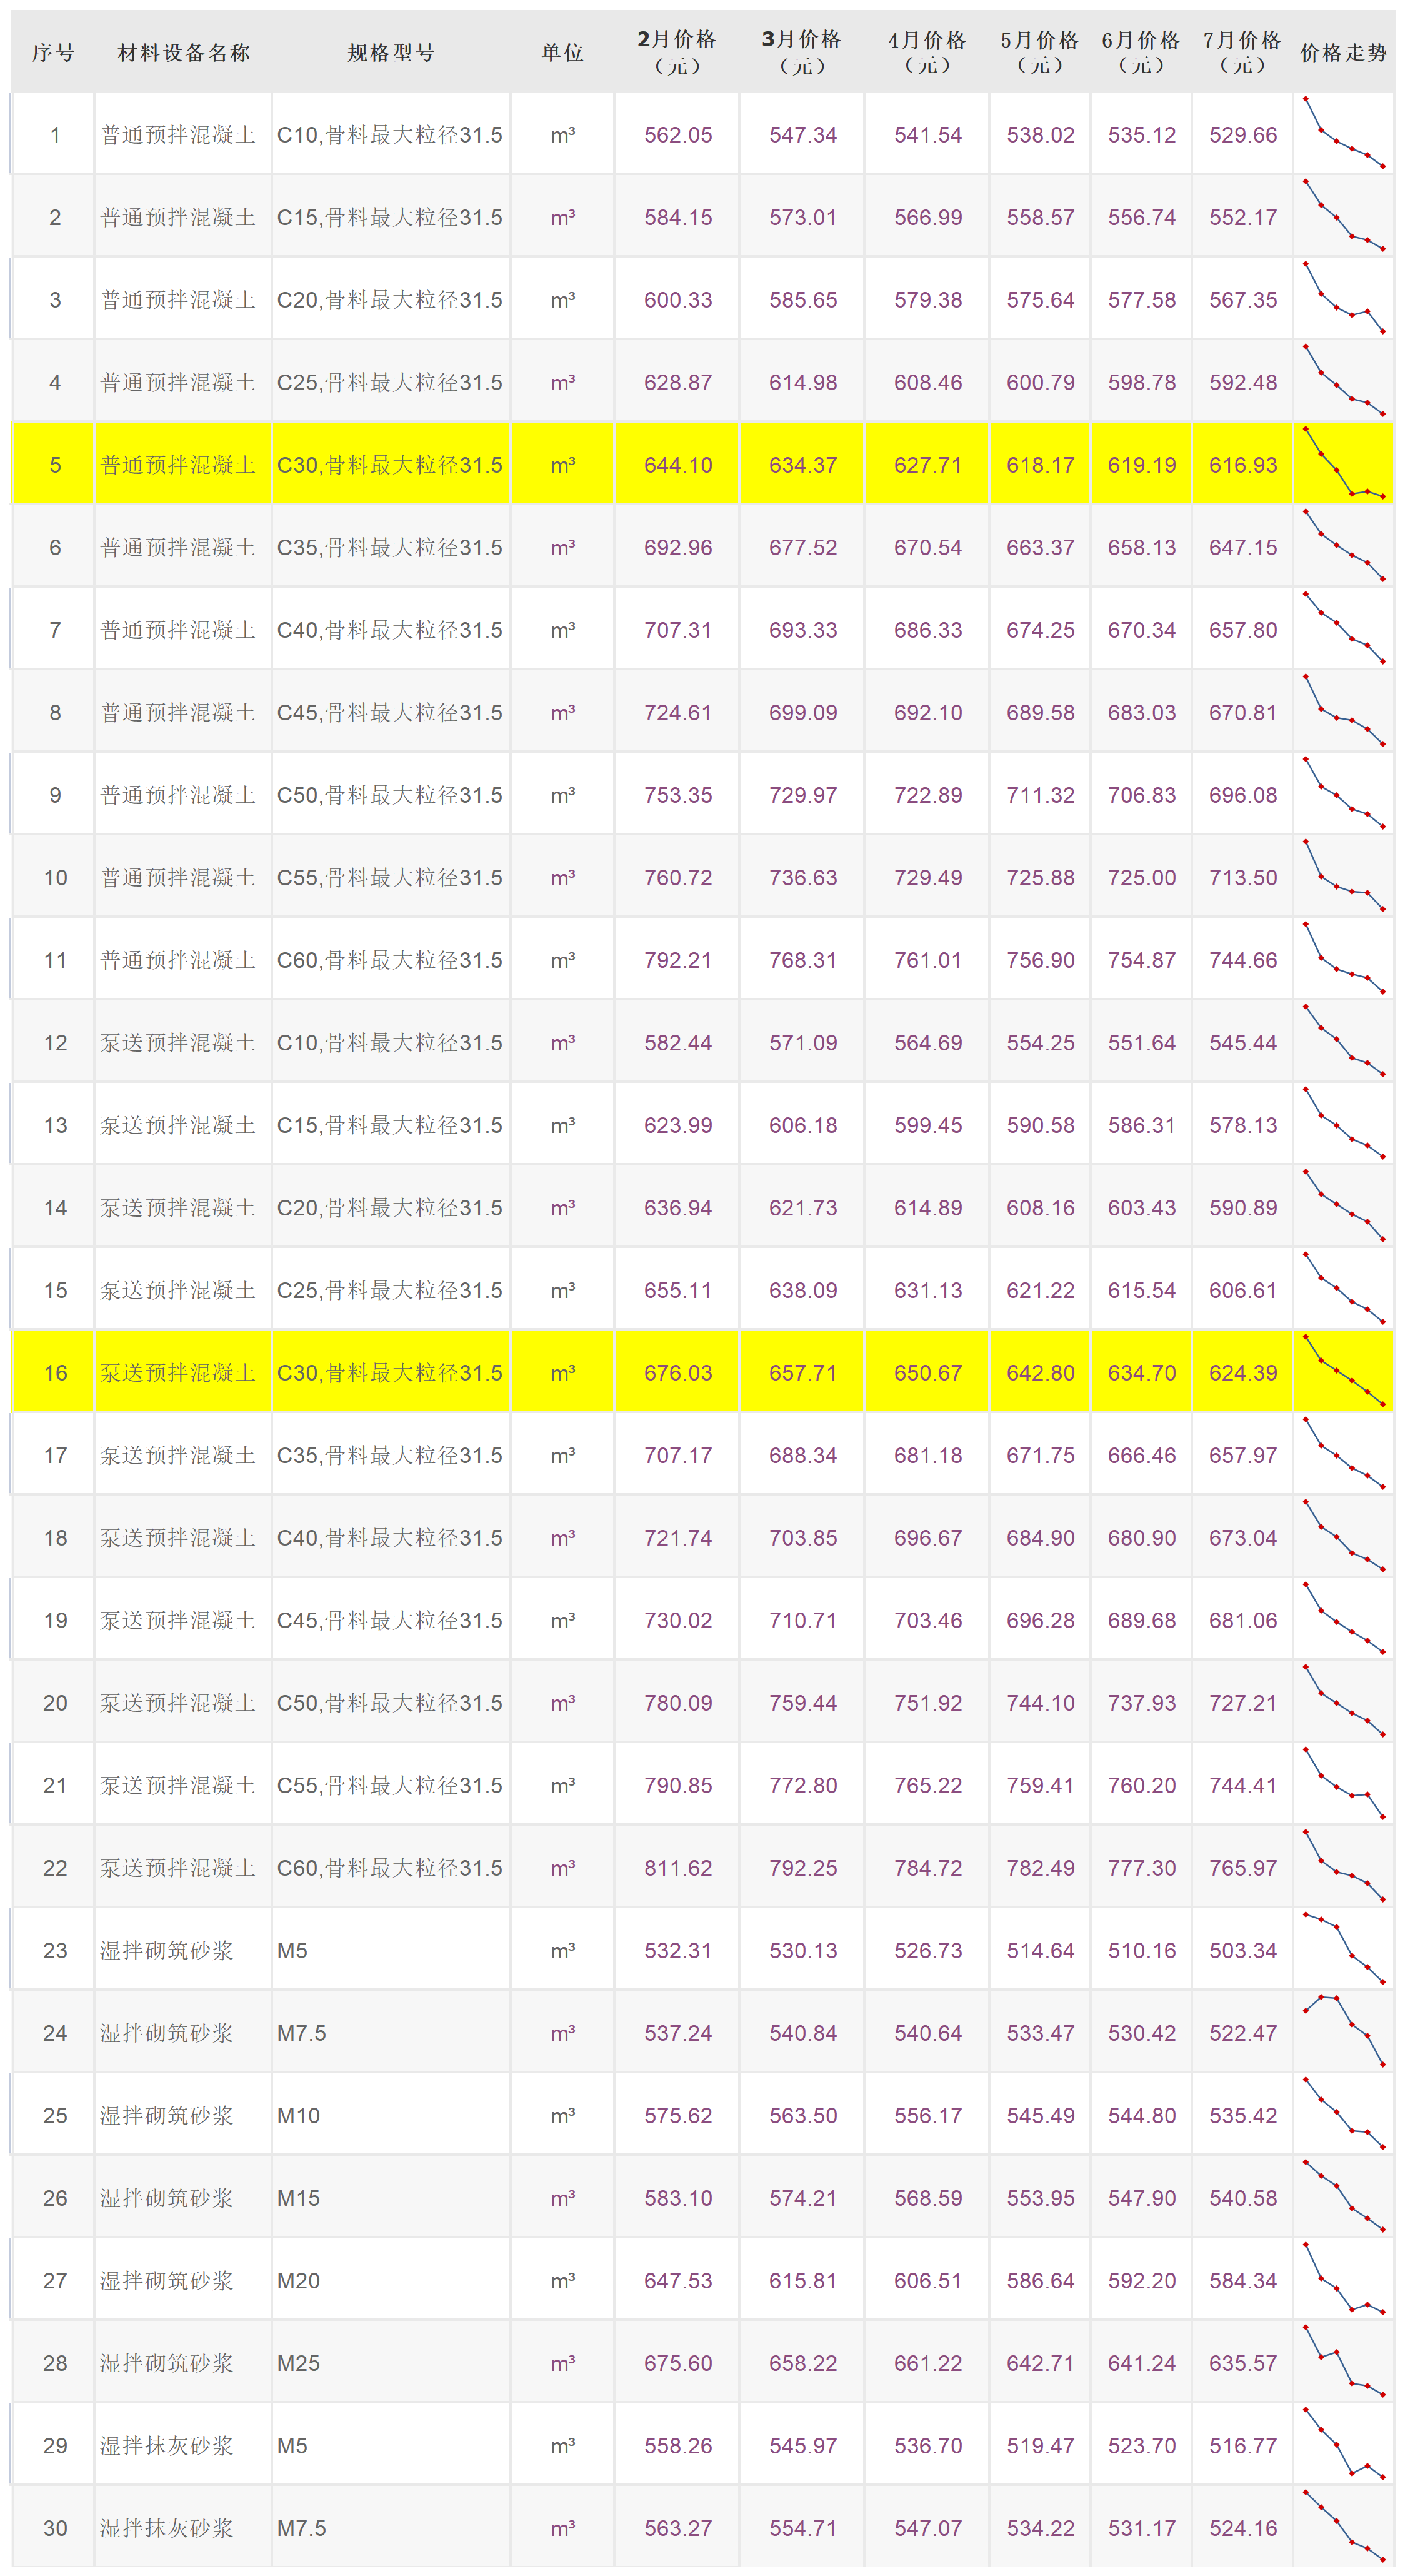Click sequence number 20
Image resolution: width=1405 pixels, height=2576 pixels.
click(55, 1703)
